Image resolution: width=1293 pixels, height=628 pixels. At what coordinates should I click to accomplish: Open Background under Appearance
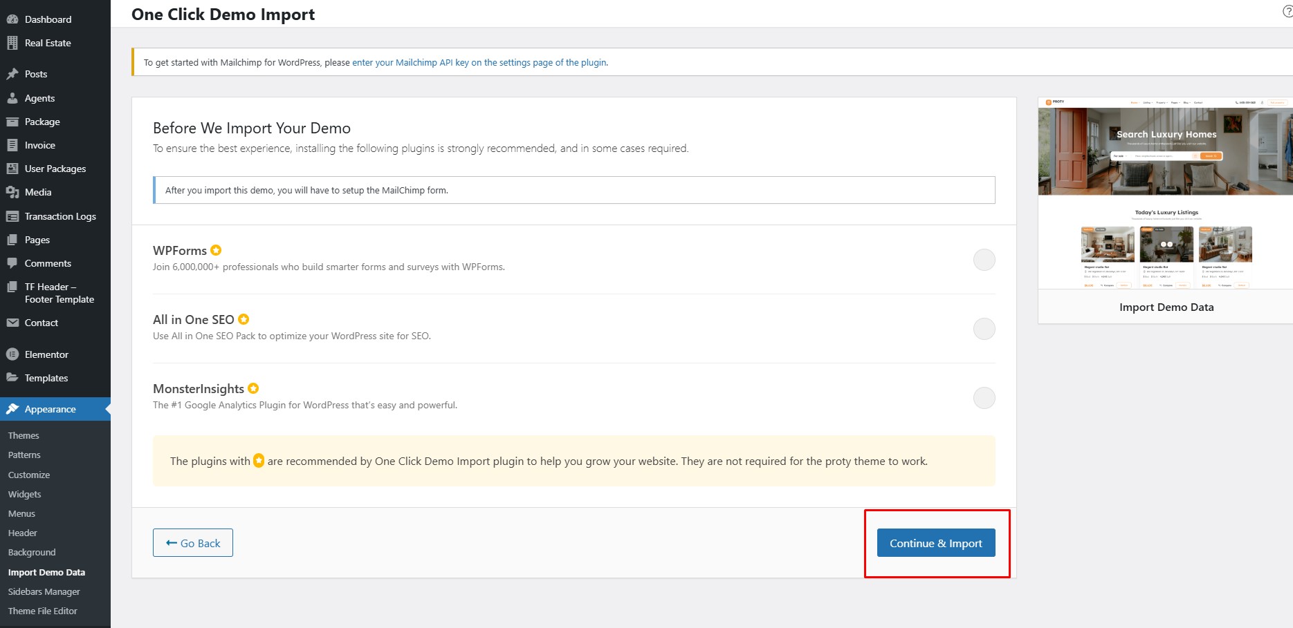[x=32, y=552]
